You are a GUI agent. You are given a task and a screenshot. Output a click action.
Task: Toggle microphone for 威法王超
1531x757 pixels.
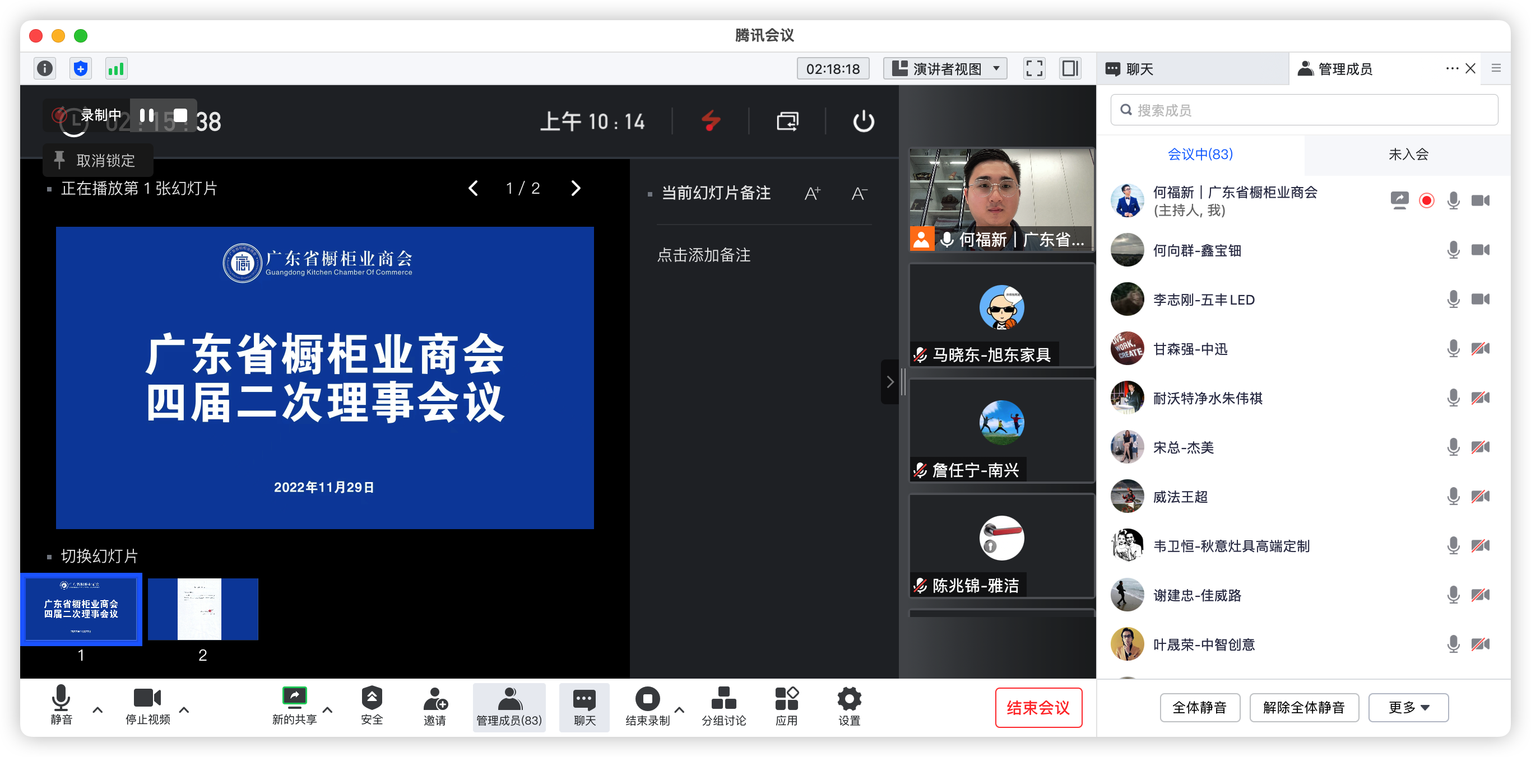pos(1453,496)
